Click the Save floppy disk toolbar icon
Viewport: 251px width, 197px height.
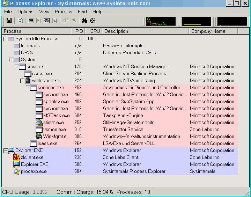tap(9, 21)
